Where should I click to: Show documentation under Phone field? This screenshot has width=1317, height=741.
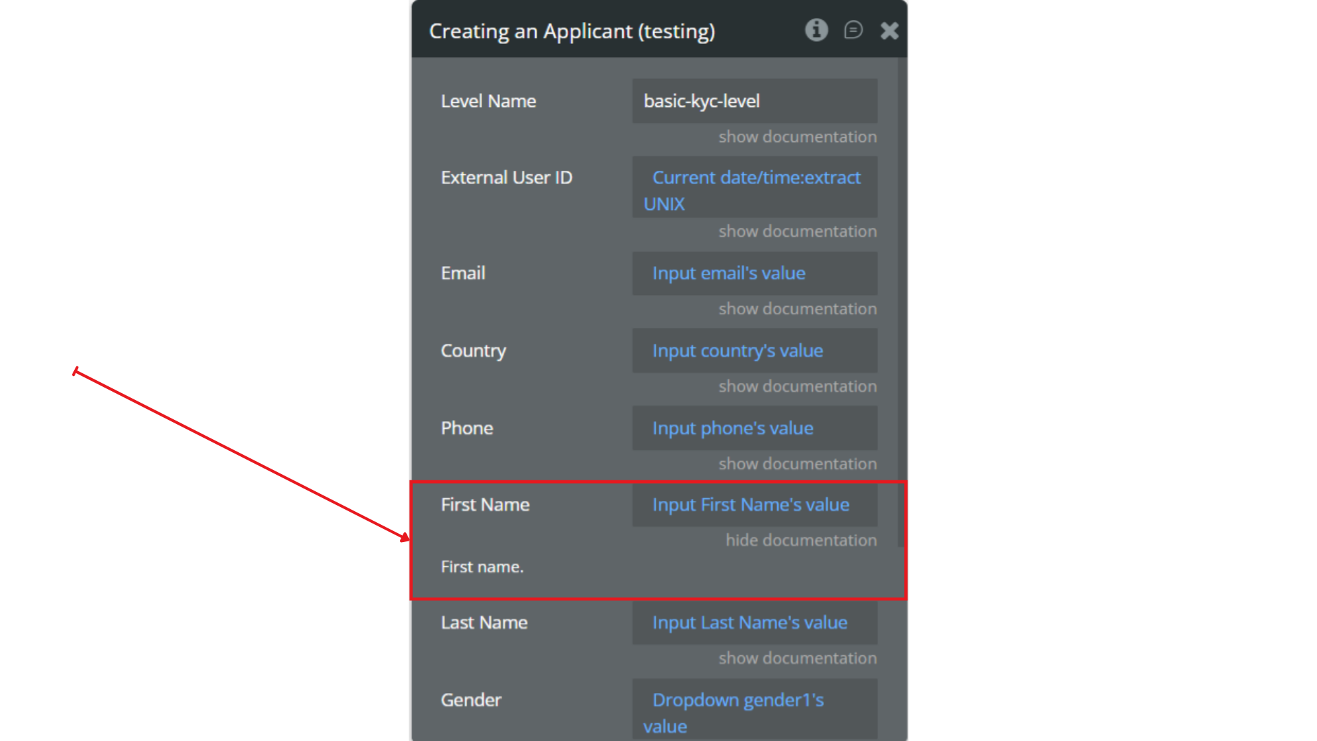(x=797, y=464)
